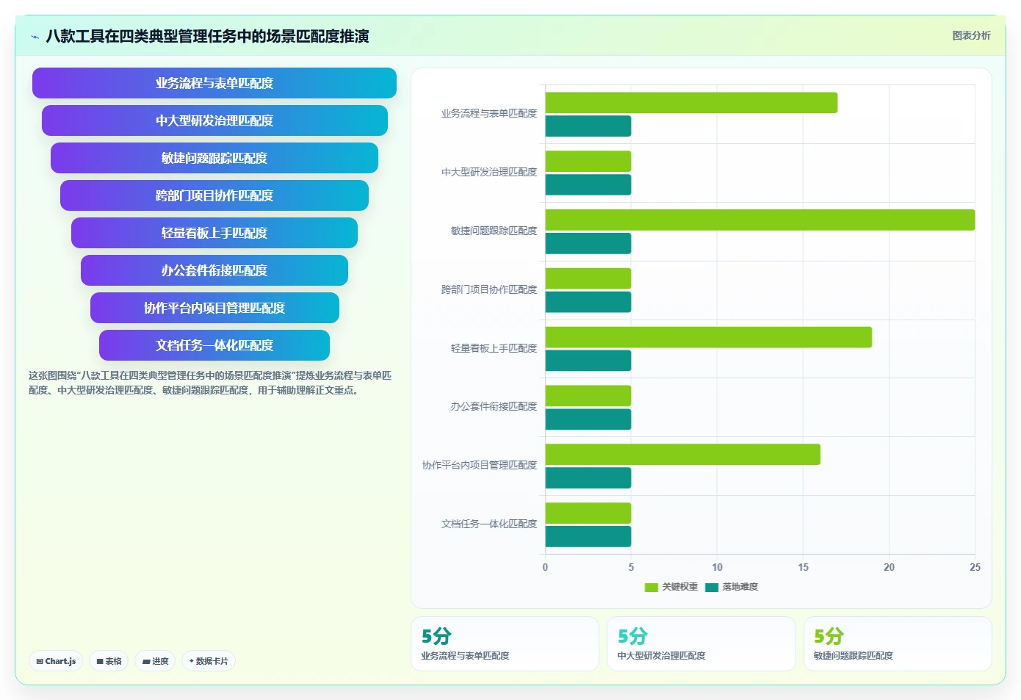The height and width of the screenshot is (700, 1021).
Task: Click the x-axis value 25
Action: click(x=975, y=567)
